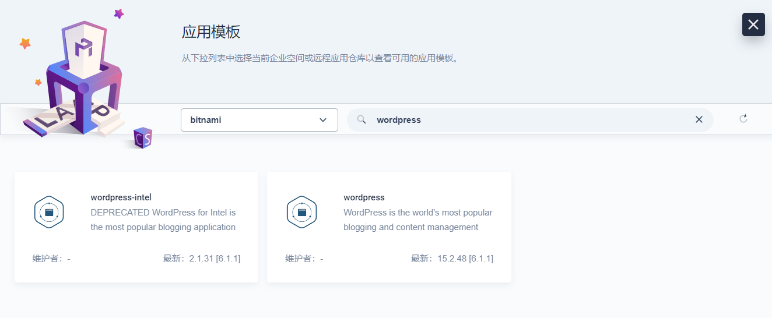Viewport: 772px width, 318px height.
Task: Click the wordpress-intel hexagon app icon
Action: pos(49,213)
